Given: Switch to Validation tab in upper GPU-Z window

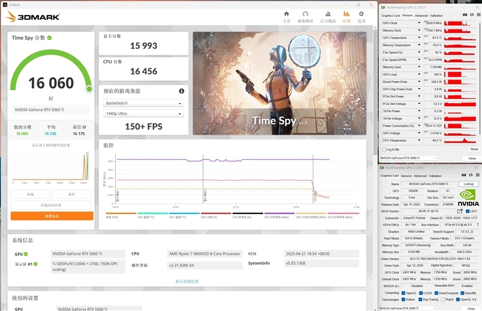Looking at the screenshot, I should 436,16.
